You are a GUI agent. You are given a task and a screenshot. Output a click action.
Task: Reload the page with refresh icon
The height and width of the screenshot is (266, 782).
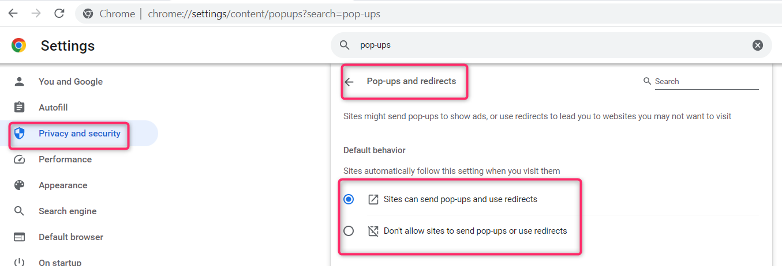(x=59, y=13)
